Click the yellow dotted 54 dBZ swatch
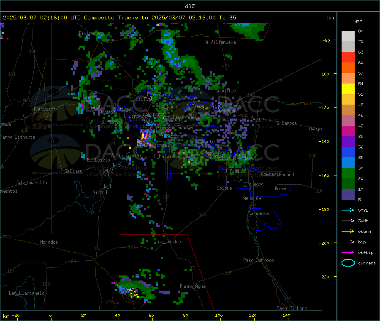This screenshot has width=380, height=321. [348, 89]
